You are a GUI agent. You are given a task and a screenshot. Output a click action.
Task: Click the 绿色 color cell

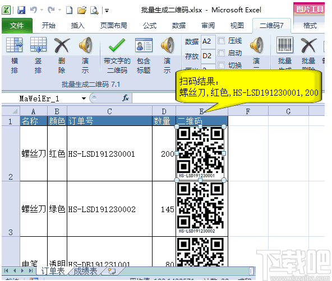point(57,209)
